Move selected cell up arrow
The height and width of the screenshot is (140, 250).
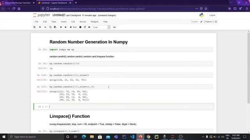pyautogui.click(x=61, y=27)
